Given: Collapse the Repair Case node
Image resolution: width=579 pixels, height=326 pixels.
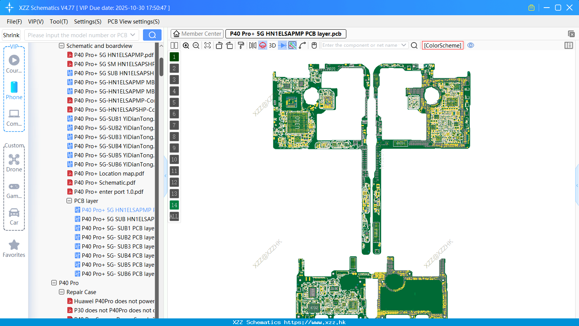Looking at the screenshot, I should click(x=62, y=292).
